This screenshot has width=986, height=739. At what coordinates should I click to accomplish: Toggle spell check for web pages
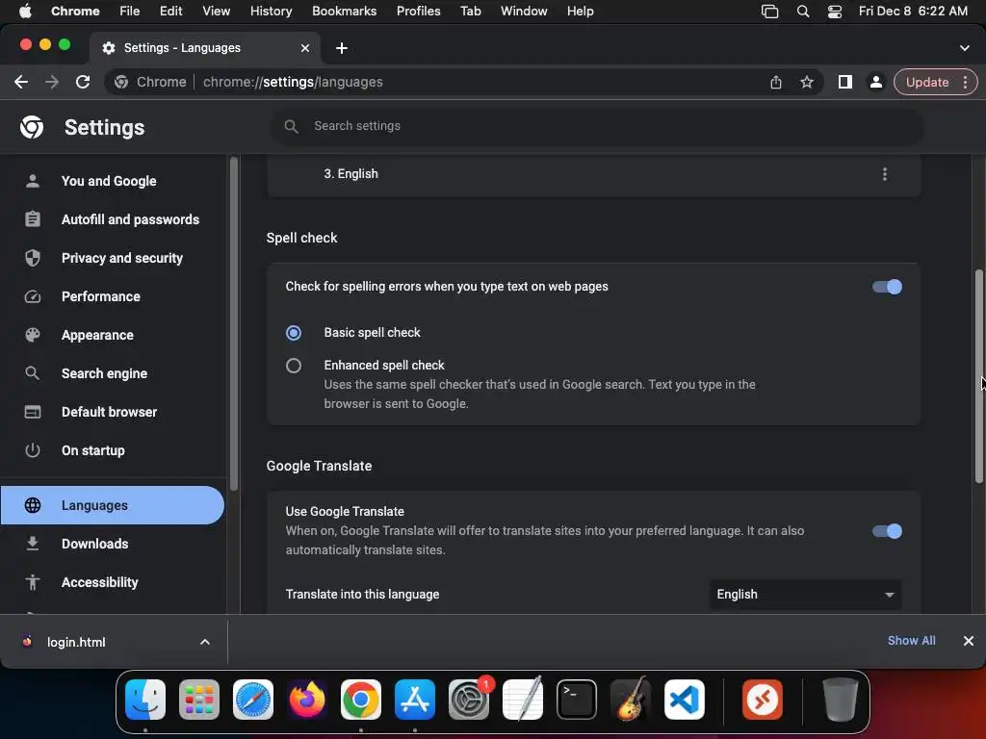click(887, 287)
